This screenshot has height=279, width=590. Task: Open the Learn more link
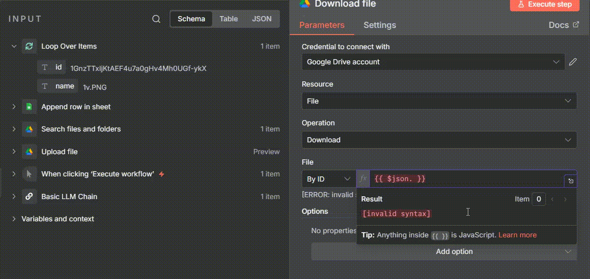pyautogui.click(x=518, y=235)
